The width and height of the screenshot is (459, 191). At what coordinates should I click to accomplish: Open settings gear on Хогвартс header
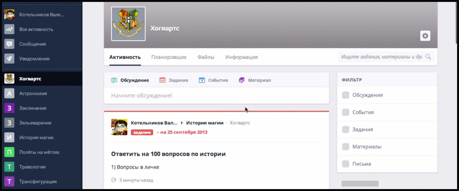(425, 36)
